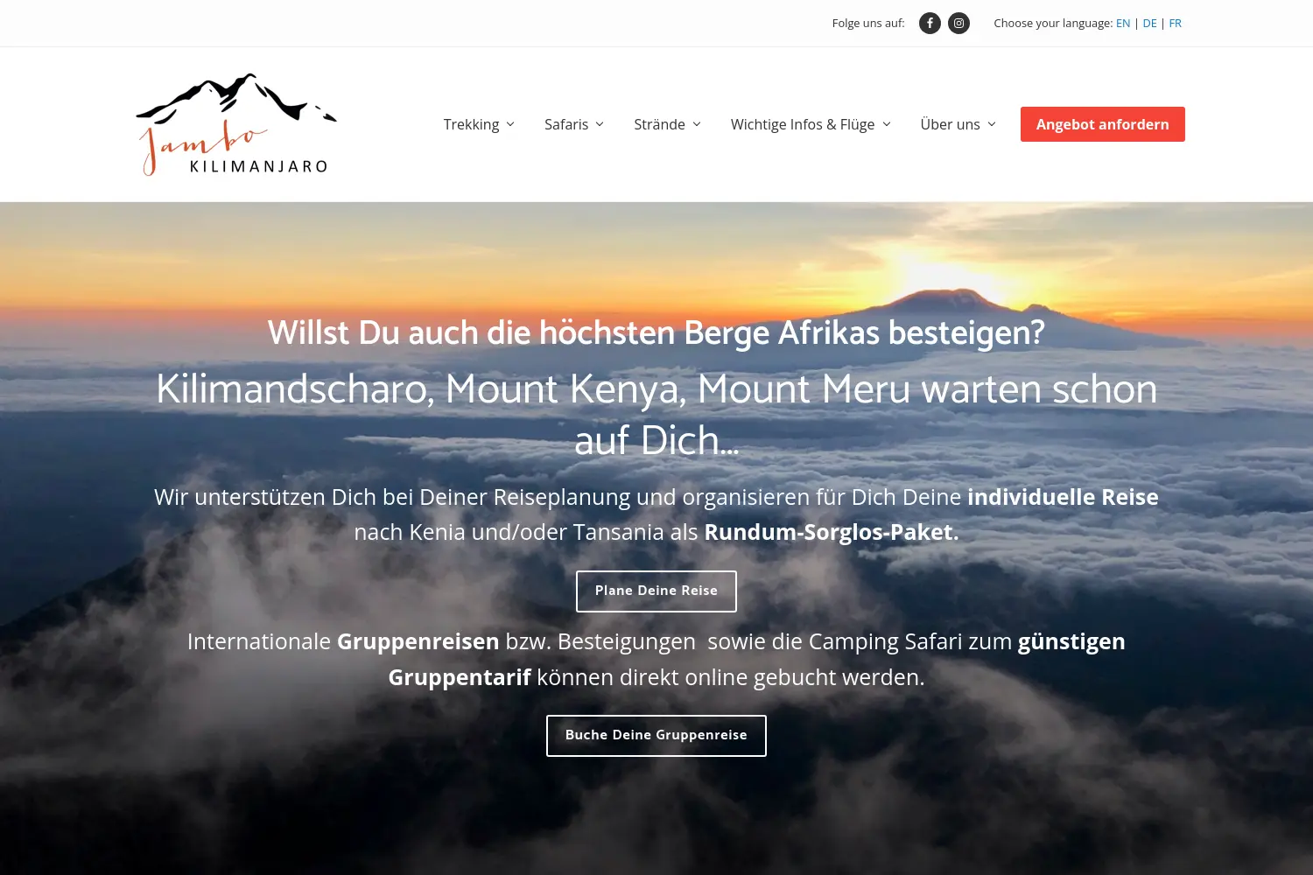
Task: Expand the Strände menu chevron
Action: (x=697, y=124)
